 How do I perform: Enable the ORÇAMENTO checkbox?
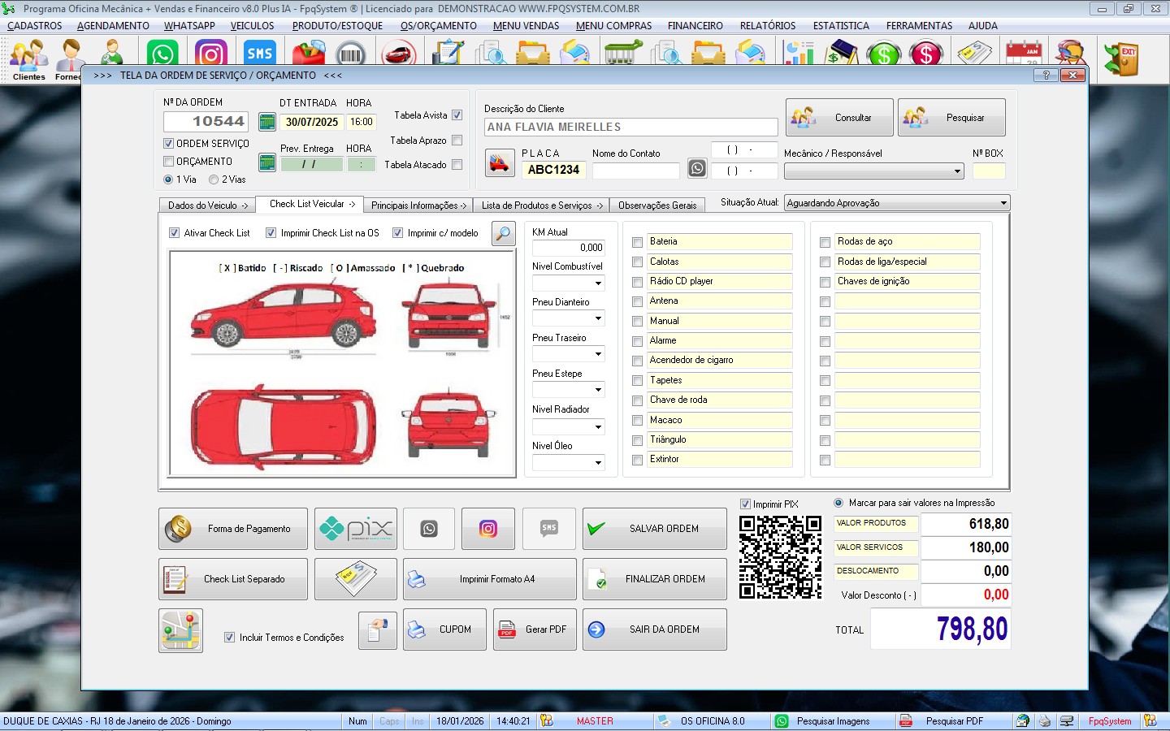[169, 162]
